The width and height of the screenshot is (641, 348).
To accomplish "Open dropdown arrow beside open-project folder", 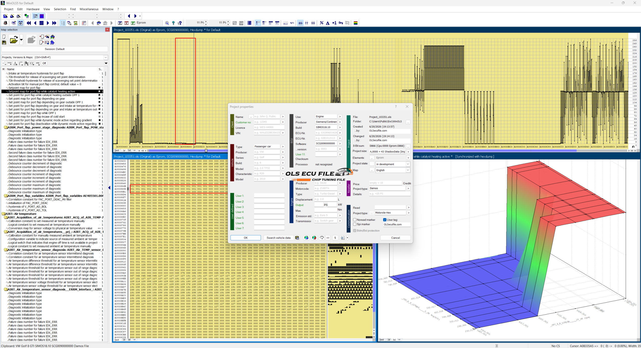I will point(21,40).
